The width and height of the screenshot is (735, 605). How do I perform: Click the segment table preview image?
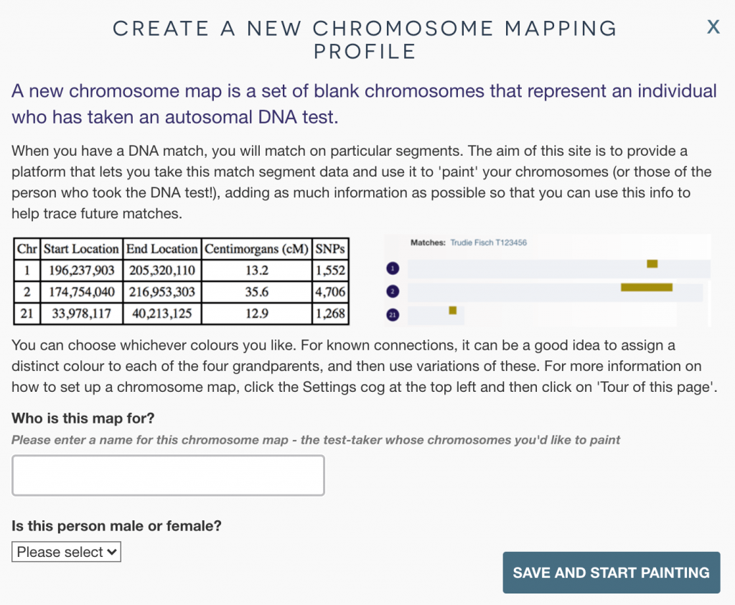pyautogui.click(x=182, y=281)
